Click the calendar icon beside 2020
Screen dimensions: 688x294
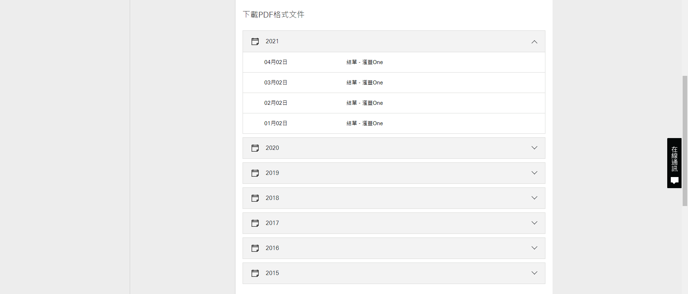255,148
